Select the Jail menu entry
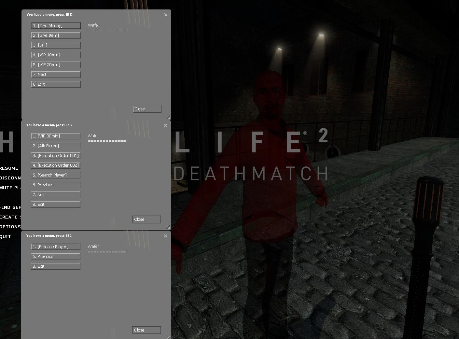The width and height of the screenshot is (459, 339). coord(56,45)
